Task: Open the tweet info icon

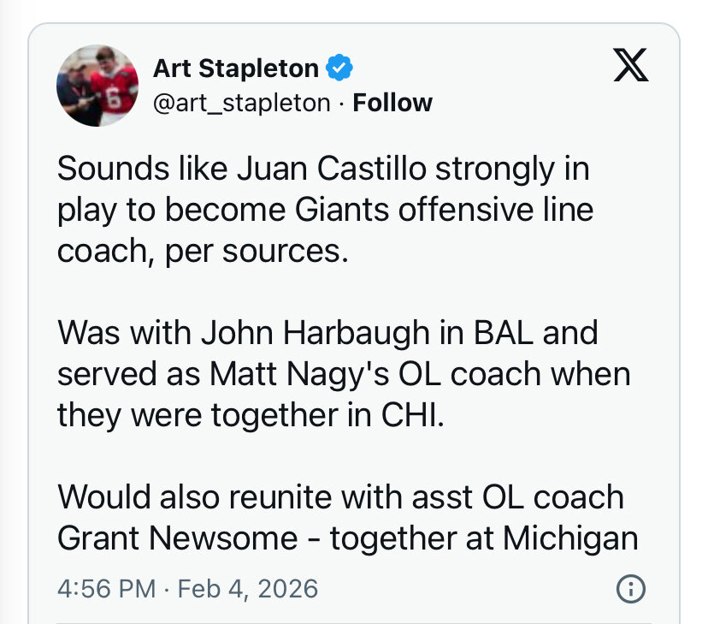Action: point(630,589)
